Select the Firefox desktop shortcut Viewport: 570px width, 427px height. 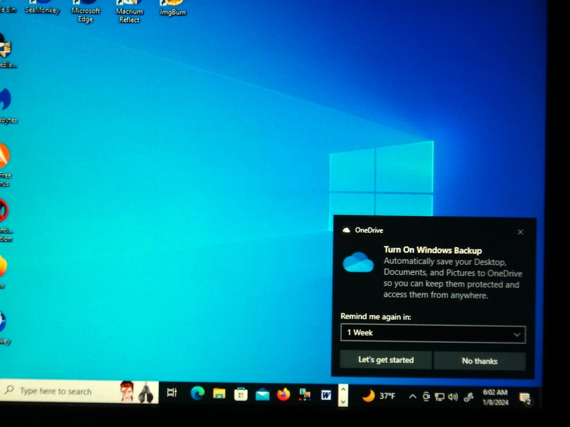pos(3,271)
